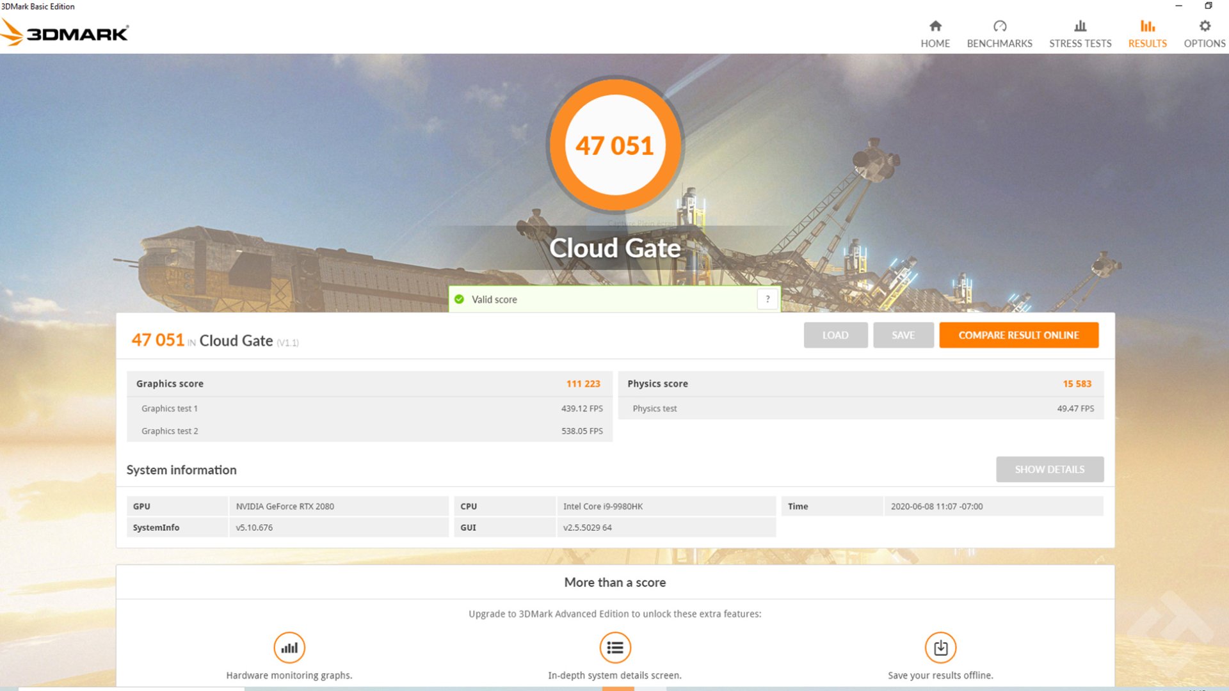1229x691 pixels.
Task: Click COMPARE RESULT ONLINE
Action: click(x=1019, y=335)
